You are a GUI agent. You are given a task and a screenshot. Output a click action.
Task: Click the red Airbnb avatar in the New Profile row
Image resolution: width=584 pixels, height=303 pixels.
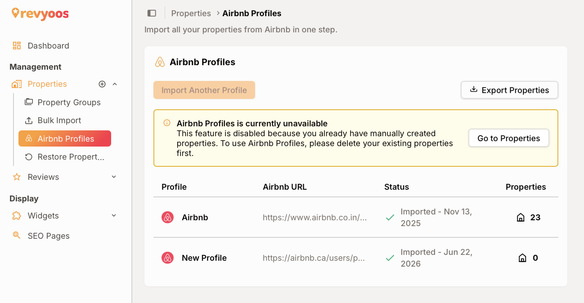point(167,258)
